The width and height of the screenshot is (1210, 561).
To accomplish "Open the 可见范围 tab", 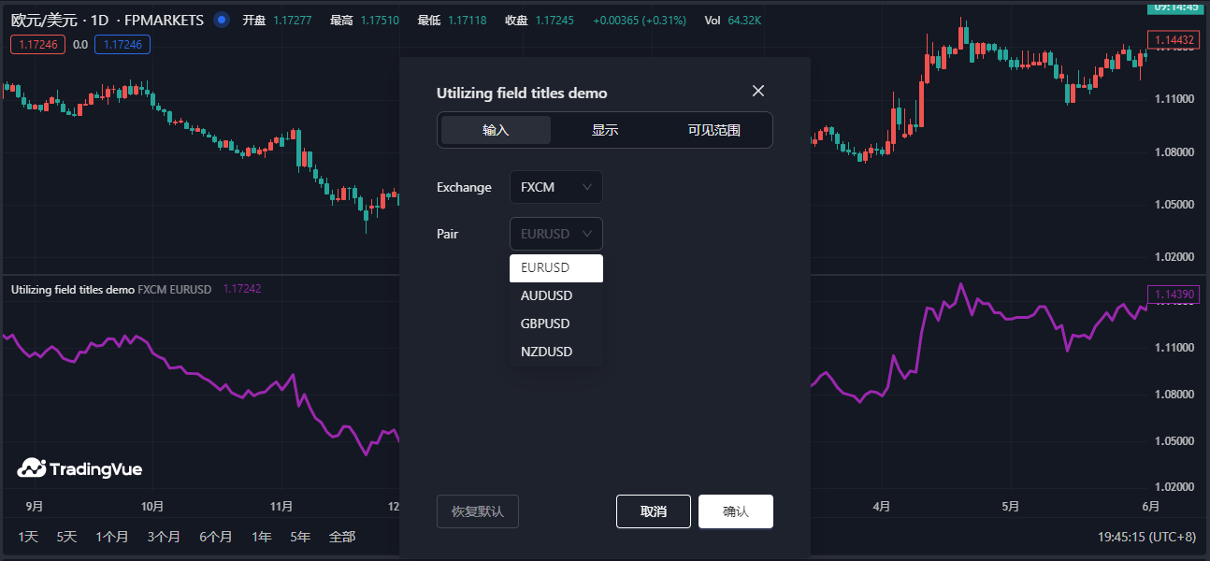I will click(714, 130).
